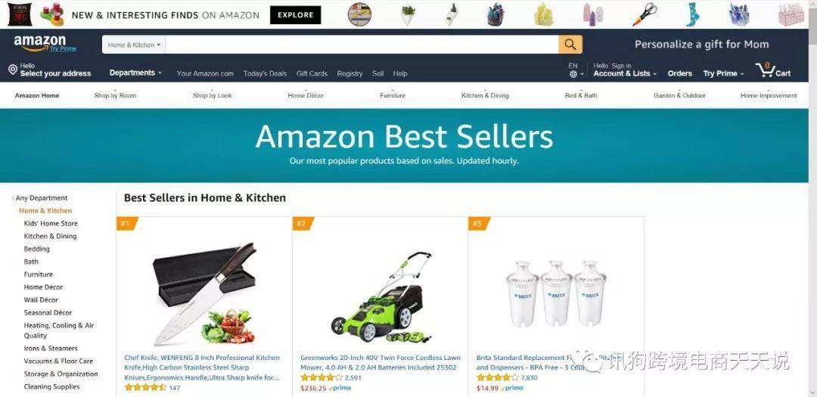
Task: Switch to the Furniture tab
Action: tap(393, 95)
